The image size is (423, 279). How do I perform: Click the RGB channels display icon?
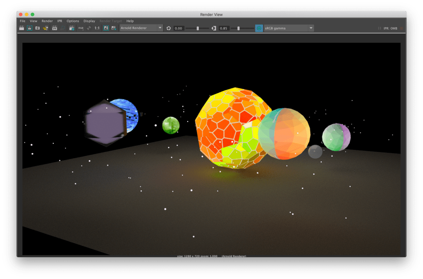(81, 28)
